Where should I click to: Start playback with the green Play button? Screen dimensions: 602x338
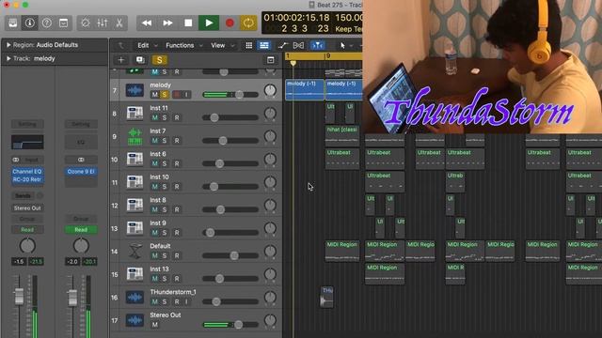[209, 23]
